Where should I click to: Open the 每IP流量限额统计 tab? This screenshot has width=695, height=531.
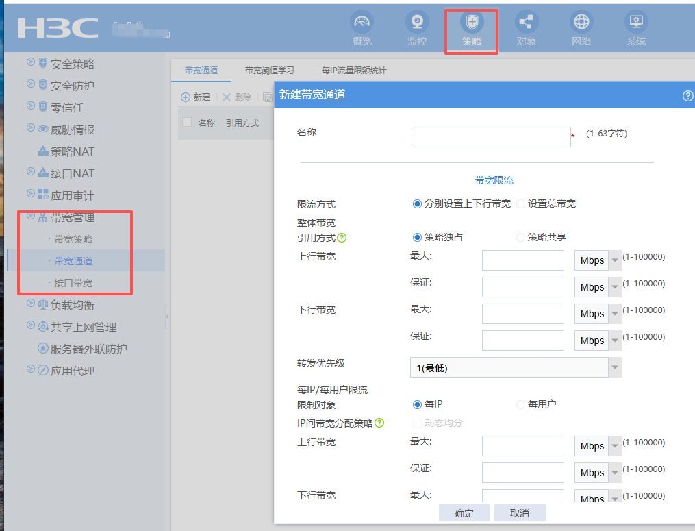pos(353,71)
